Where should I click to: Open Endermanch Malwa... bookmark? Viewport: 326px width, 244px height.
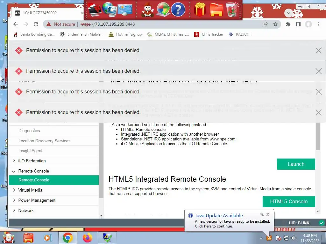pyautogui.click(x=81, y=34)
